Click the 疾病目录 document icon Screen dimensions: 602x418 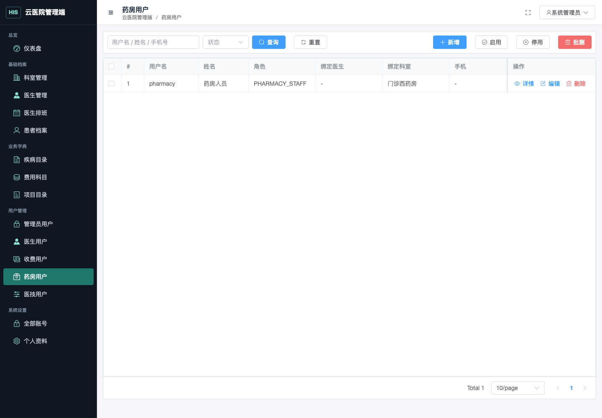(17, 160)
